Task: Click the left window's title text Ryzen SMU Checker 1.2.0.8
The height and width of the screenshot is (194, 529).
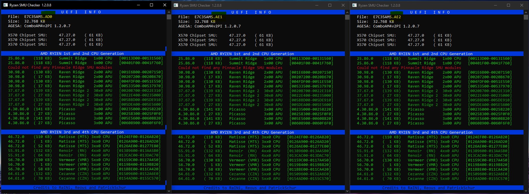Action: click(x=30, y=5)
